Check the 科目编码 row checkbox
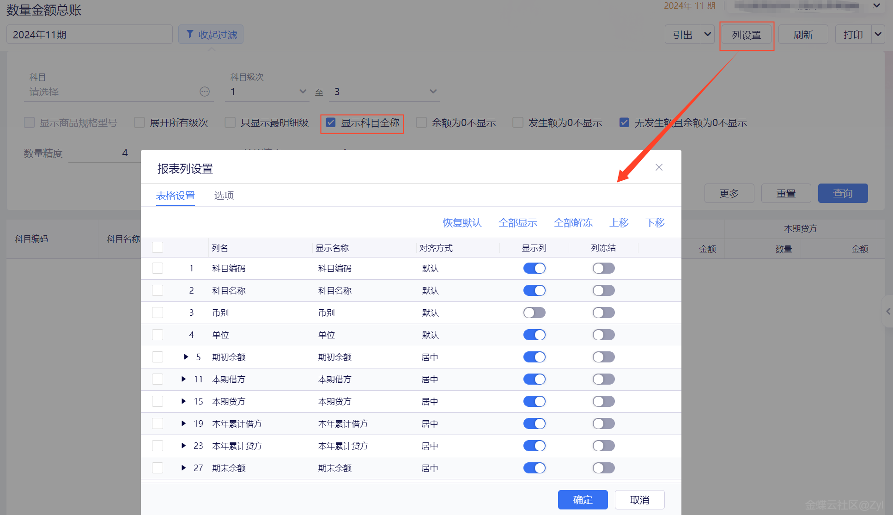This screenshot has height=515, width=893. pos(158,268)
